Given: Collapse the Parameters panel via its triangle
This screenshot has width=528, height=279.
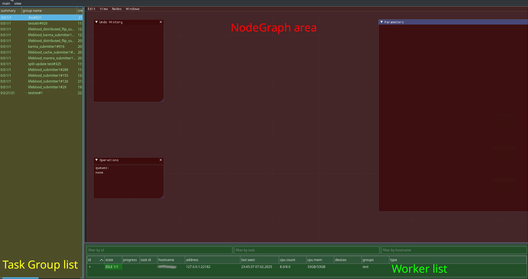Looking at the screenshot, I should point(381,22).
